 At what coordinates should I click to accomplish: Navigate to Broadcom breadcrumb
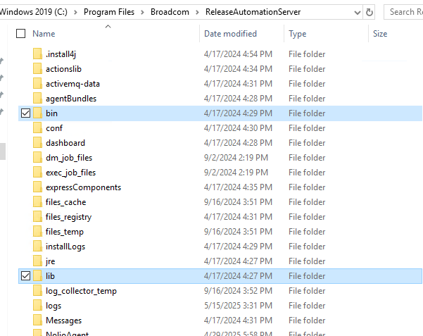(x=170, y=12)
